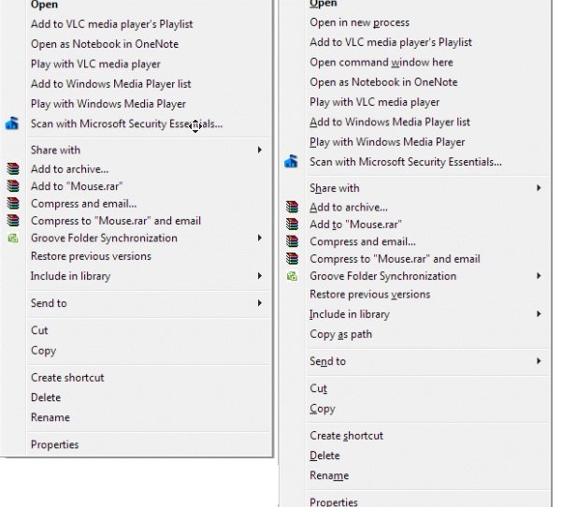
Task: Select Rename in the right context menu
Action: coord(329,475)
